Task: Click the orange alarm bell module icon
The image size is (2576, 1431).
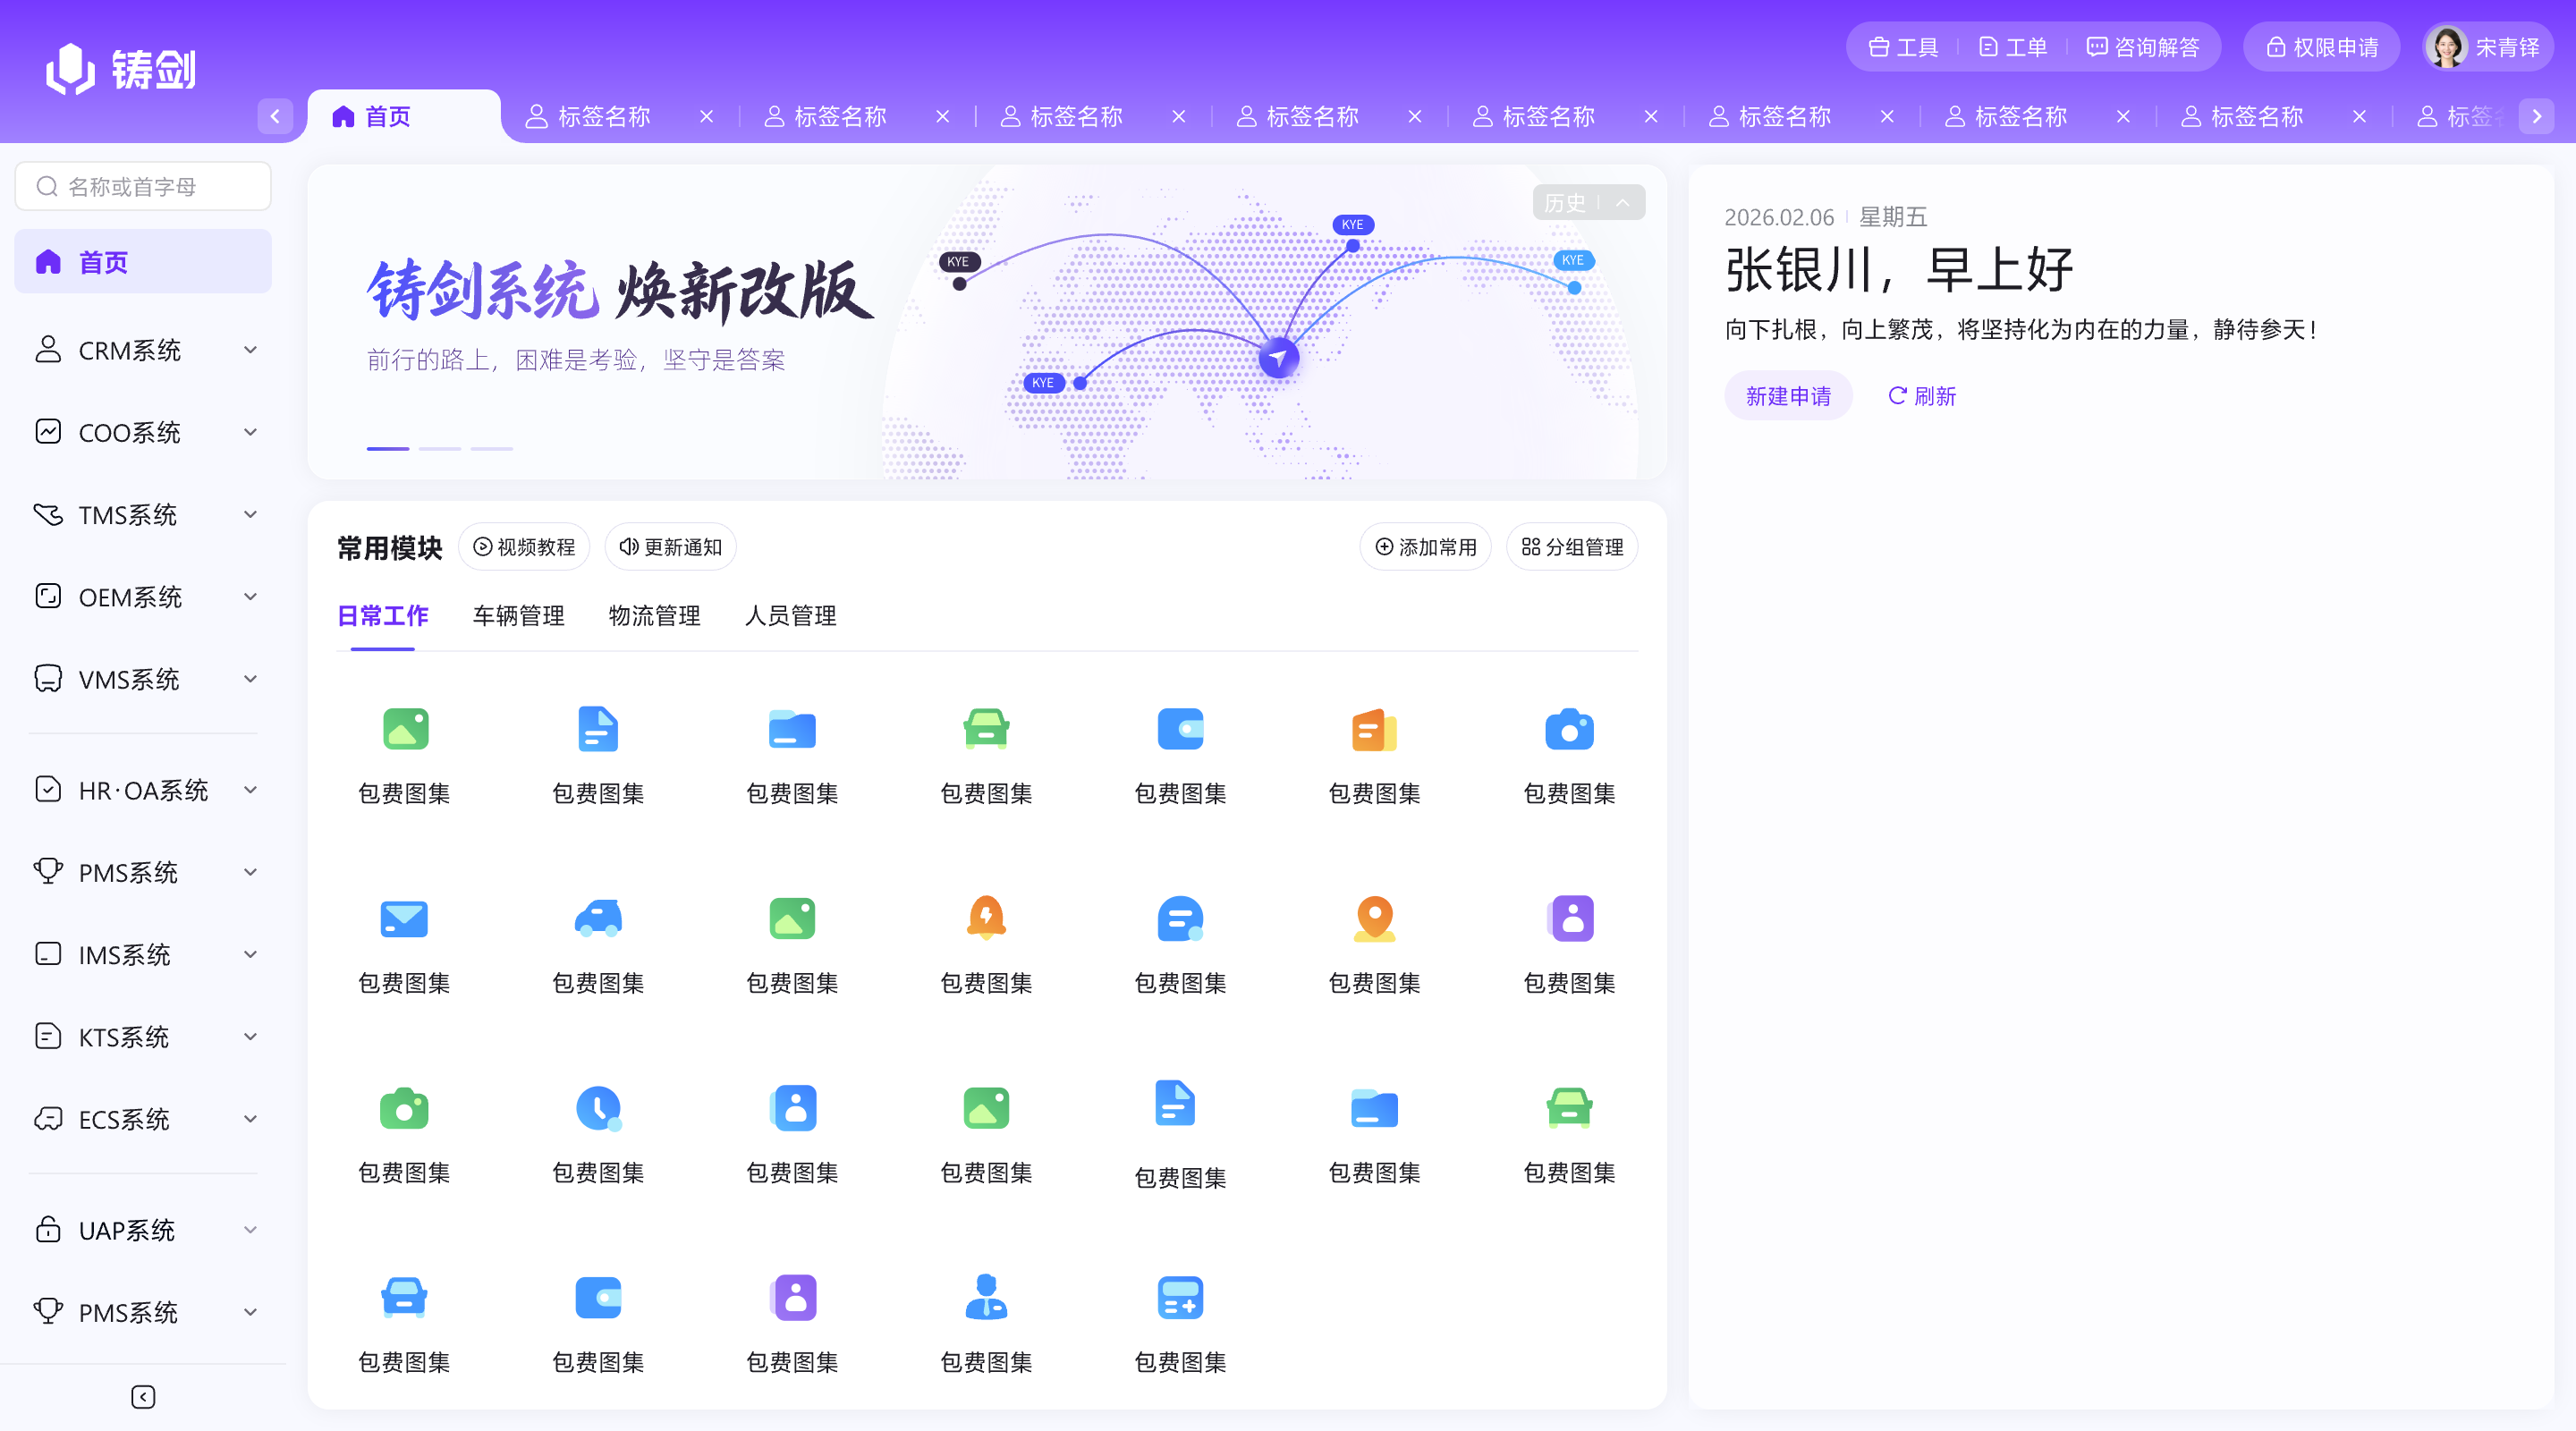Action: tap(986, 918)
